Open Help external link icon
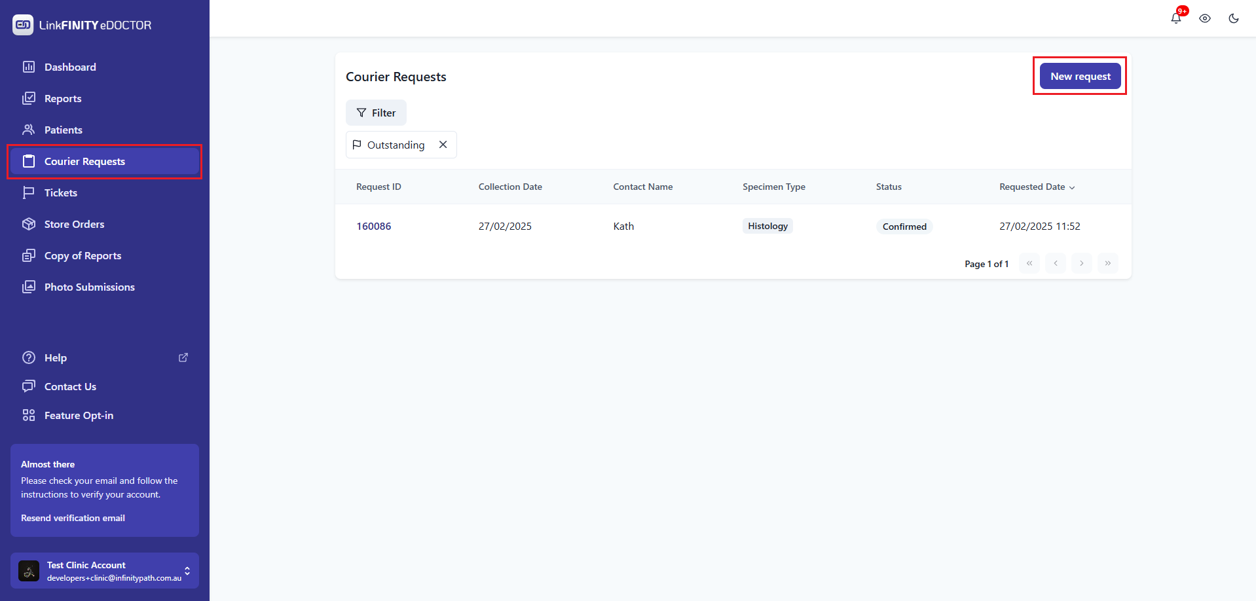The height and width of the screenshot is (601, 1256). 183,357
